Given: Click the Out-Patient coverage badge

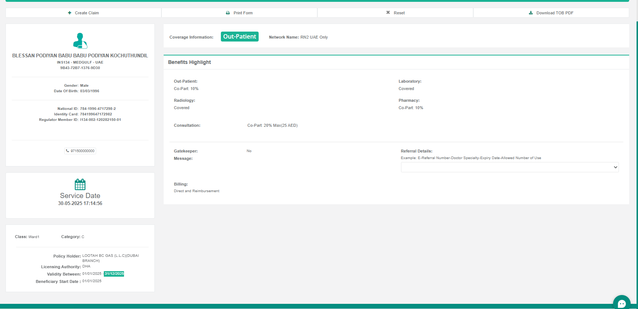Looking at the screenshot, I should pos(240,37).
